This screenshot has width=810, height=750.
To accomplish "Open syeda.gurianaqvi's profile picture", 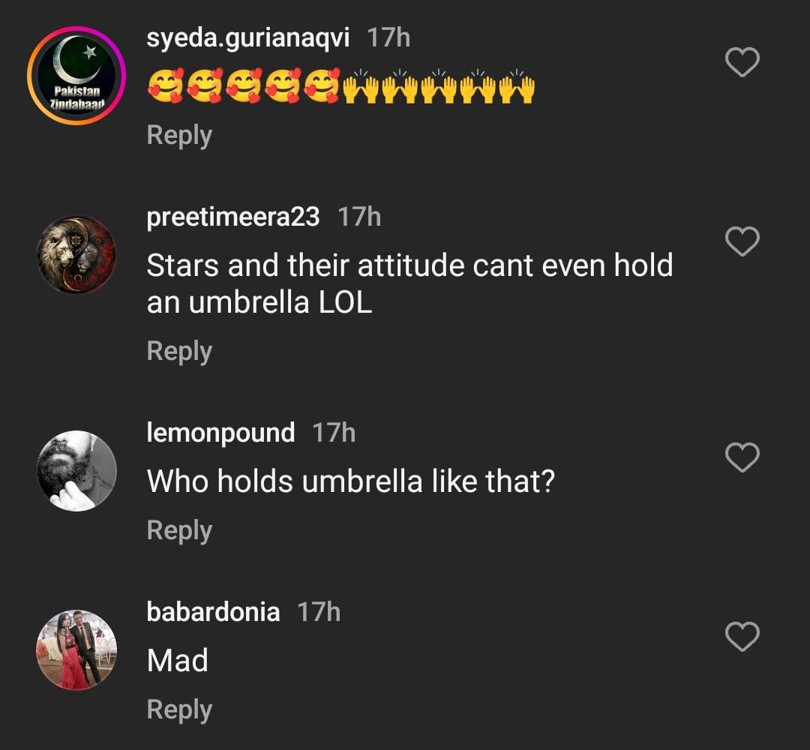I will [x=76, y=75].
